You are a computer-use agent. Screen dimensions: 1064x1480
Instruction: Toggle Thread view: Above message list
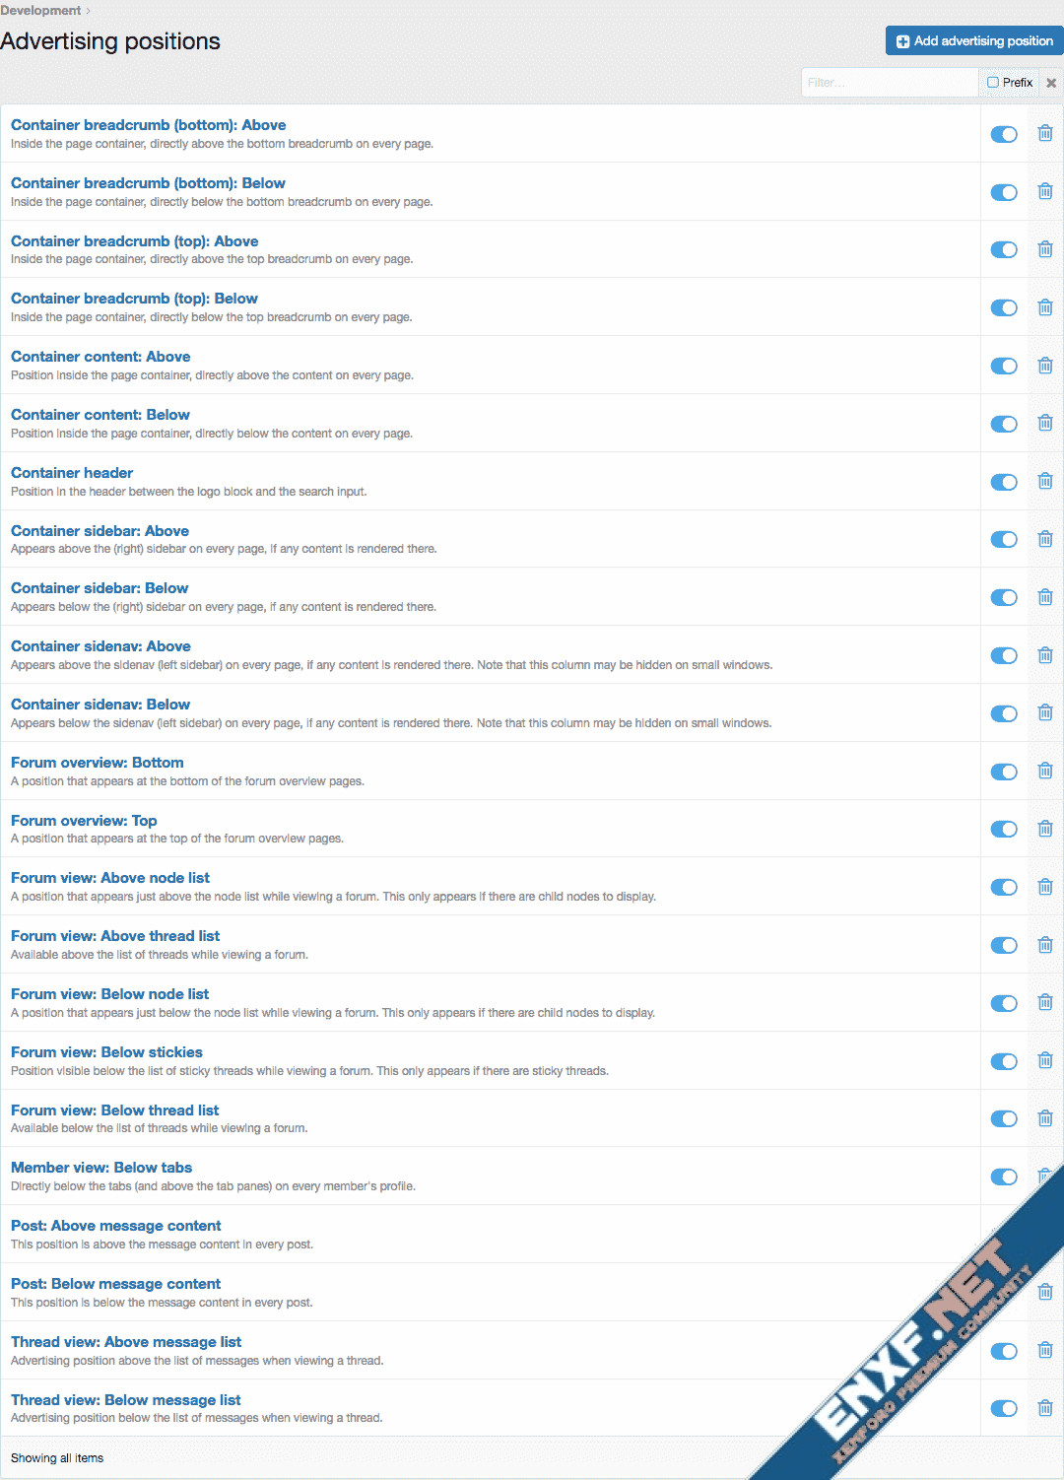(1004, 1351)
